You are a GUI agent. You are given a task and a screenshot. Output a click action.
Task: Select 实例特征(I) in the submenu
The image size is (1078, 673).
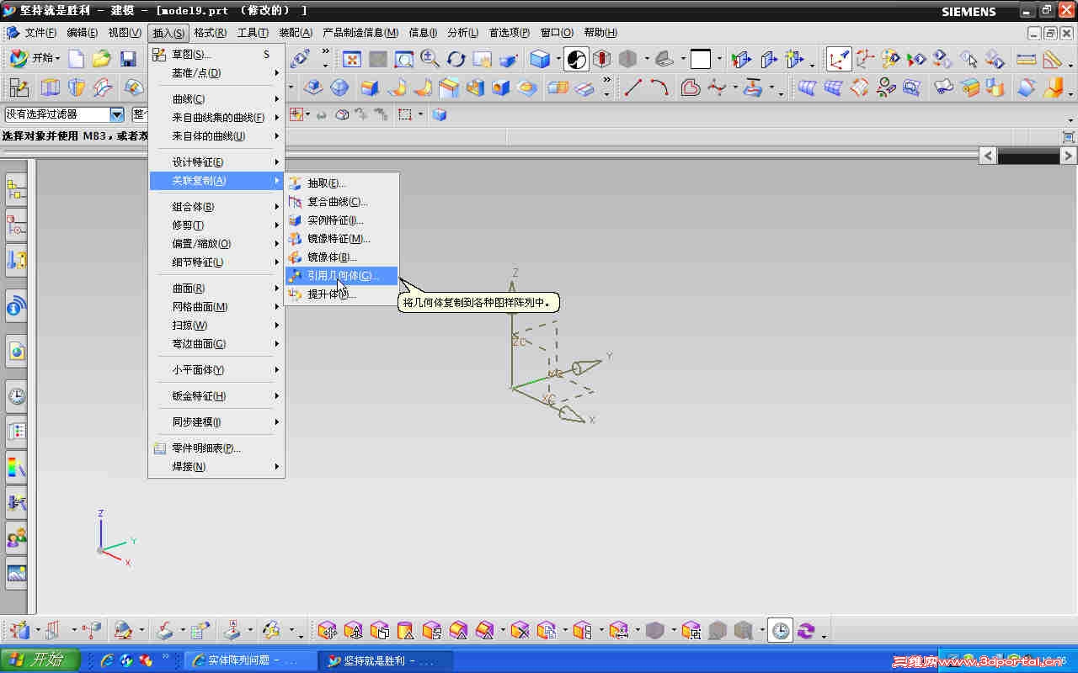[x=342, y=220]
